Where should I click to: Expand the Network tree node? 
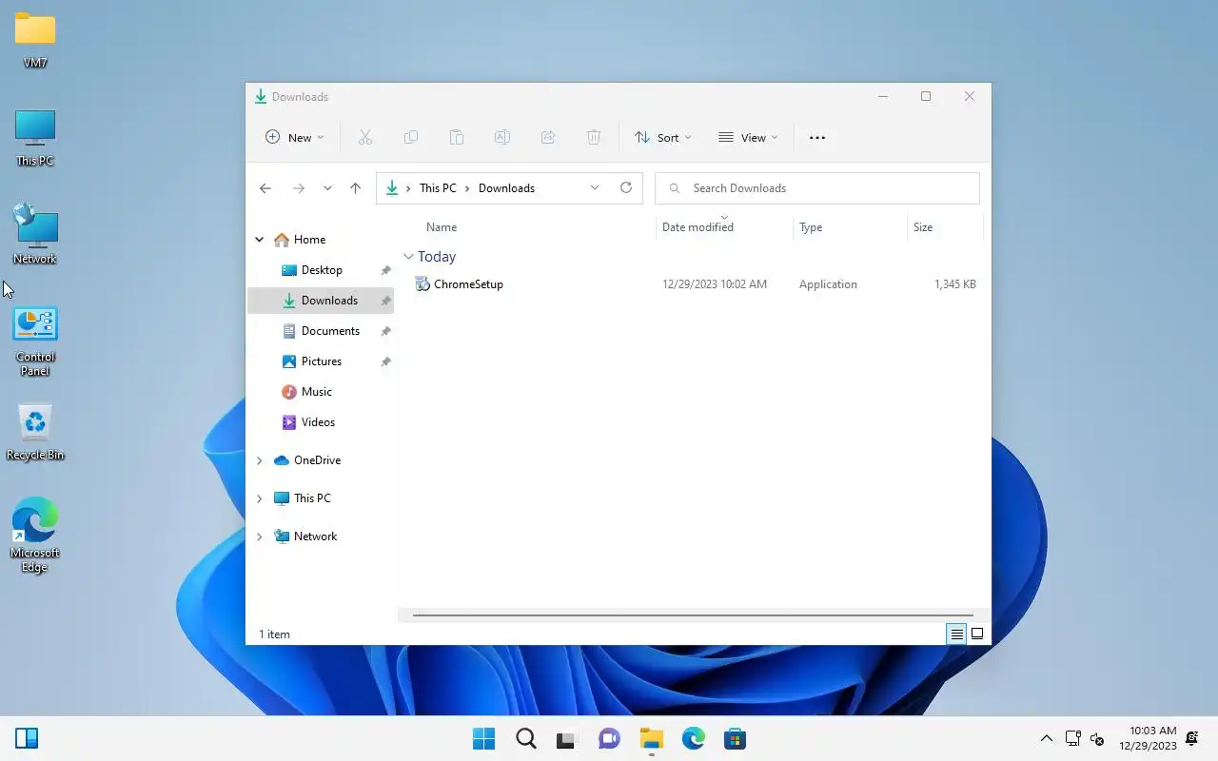[x=259, y=537]
